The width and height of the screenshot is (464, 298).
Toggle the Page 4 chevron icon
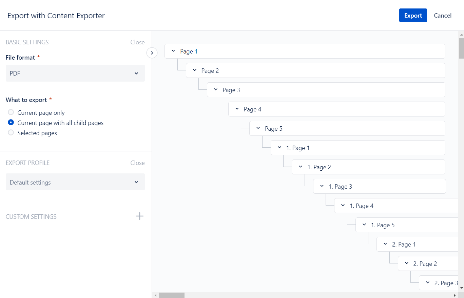(237, 109)
